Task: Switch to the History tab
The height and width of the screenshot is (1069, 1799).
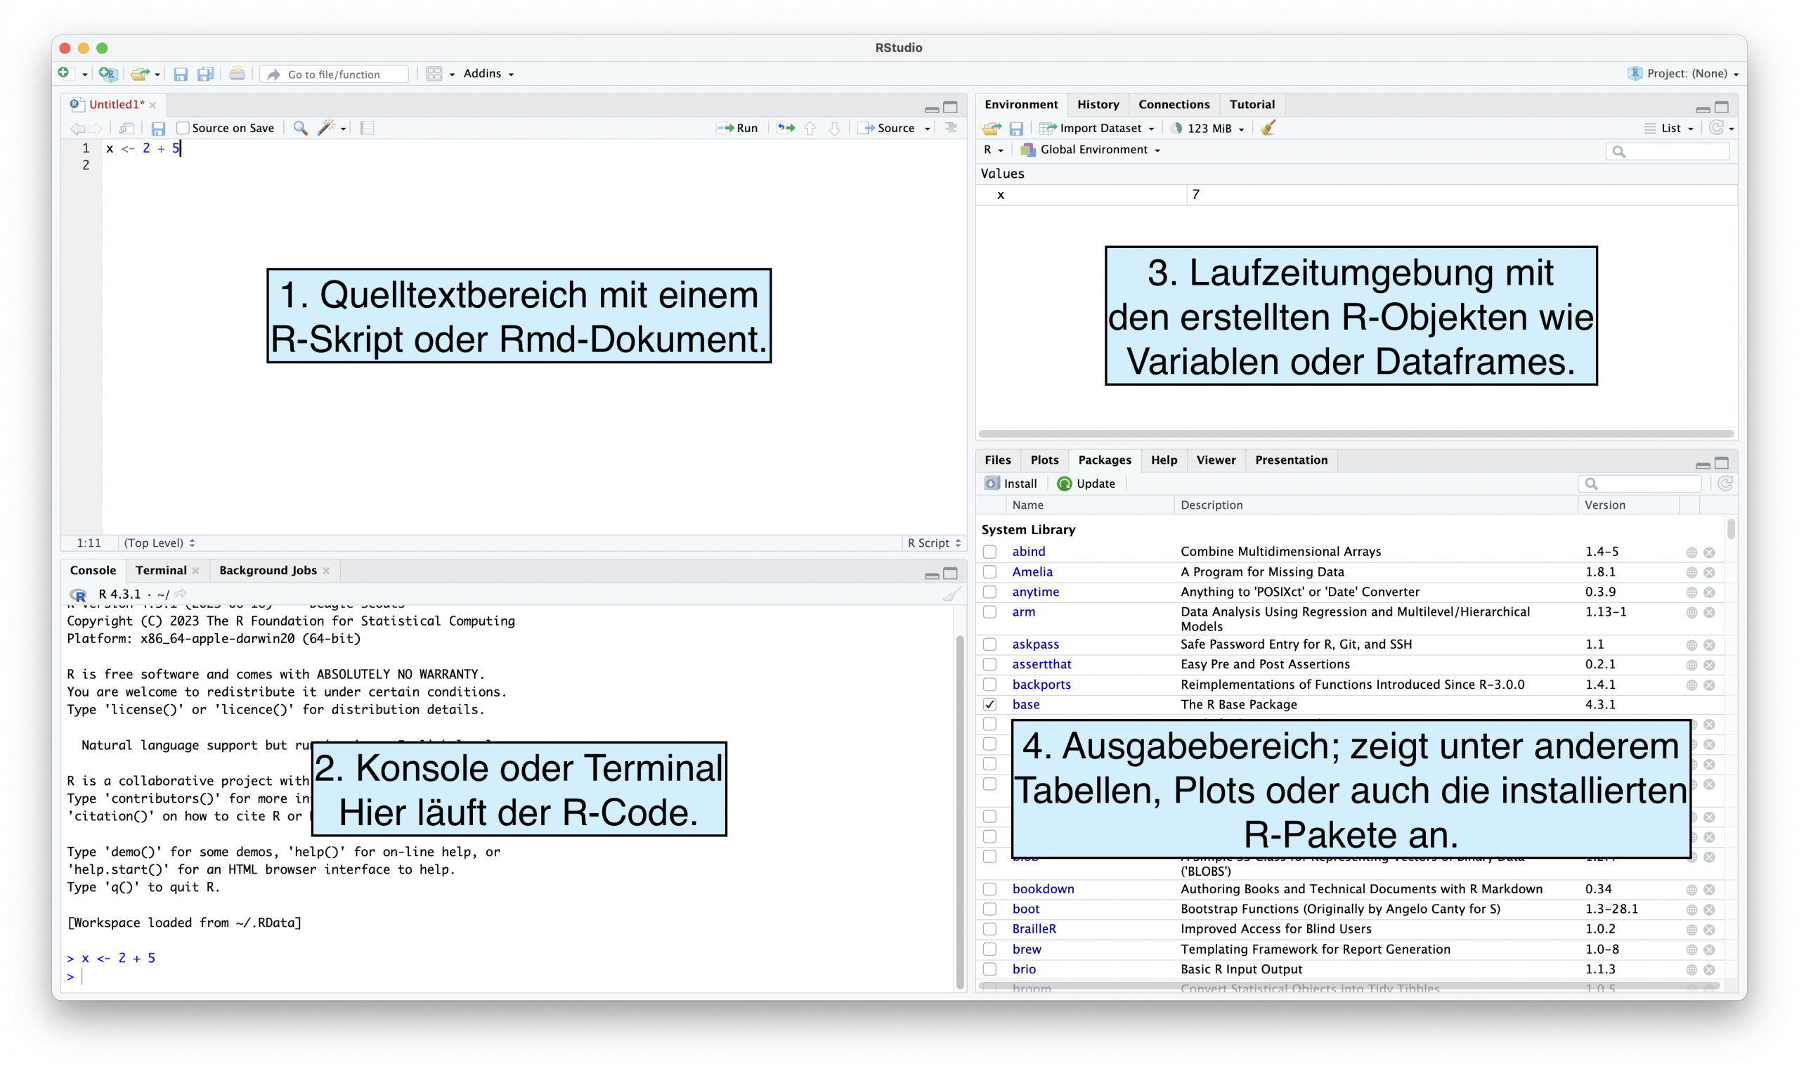Action: coord(1098,105)
